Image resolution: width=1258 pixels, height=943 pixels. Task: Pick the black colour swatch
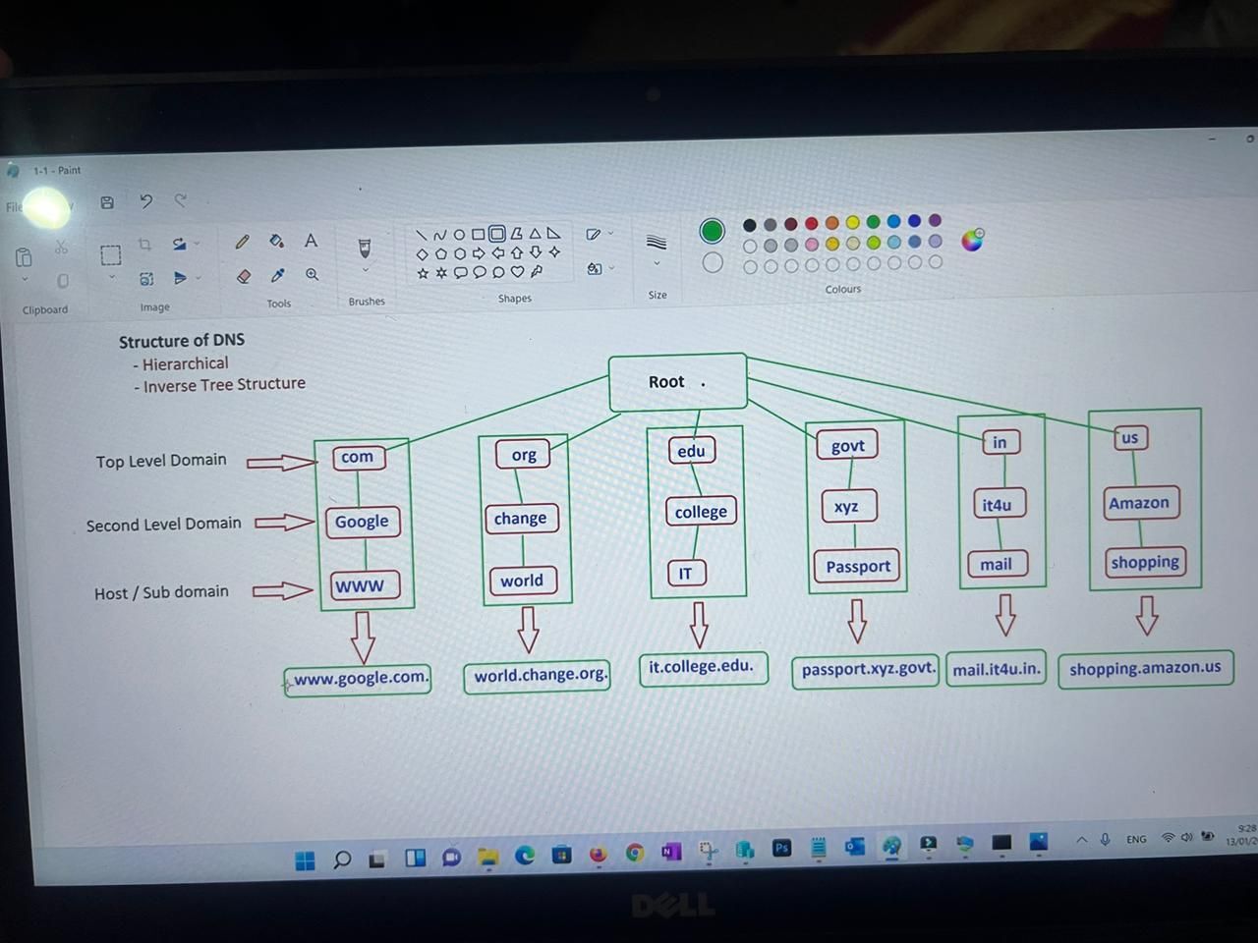click(x=750, y=225)
